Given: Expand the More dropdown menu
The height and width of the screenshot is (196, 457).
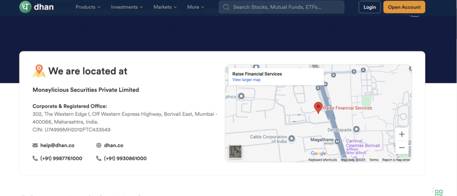Looking at the screenshot, I should tap(196, 7).
